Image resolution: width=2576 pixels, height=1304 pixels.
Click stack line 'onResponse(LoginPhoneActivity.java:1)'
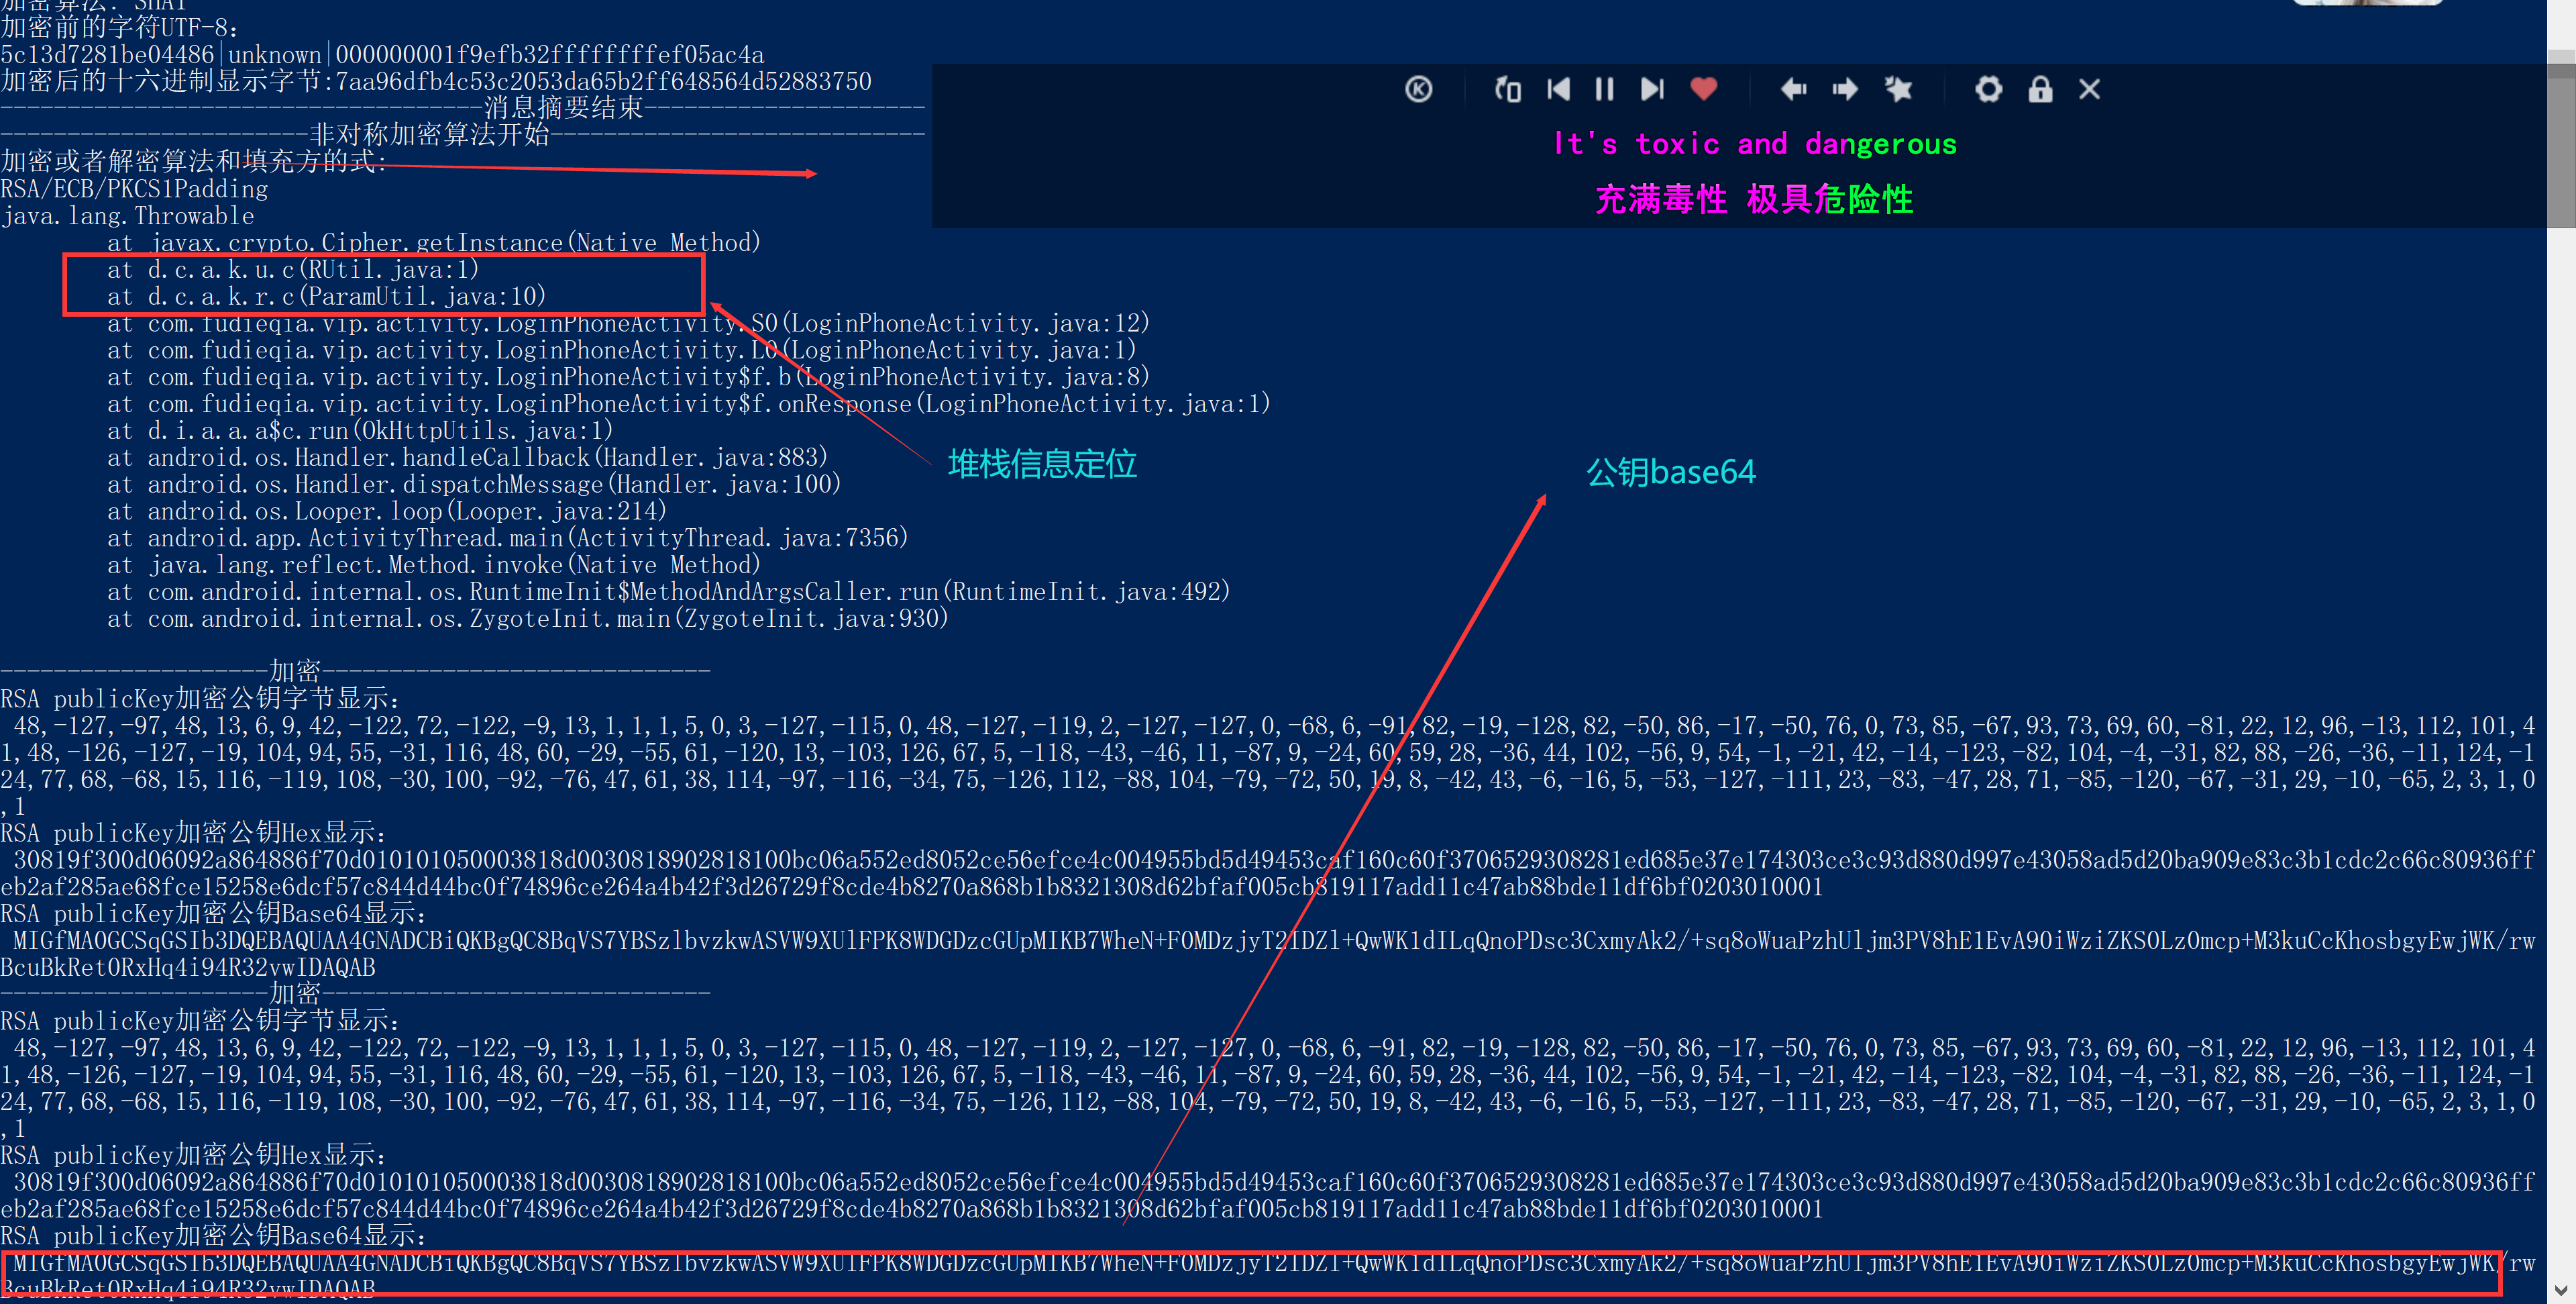pyautogui.click(x=688, y=403)
